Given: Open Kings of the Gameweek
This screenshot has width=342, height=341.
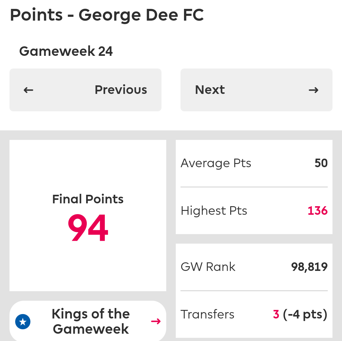Looking at the screenshot, I should [x=88, y=321].
